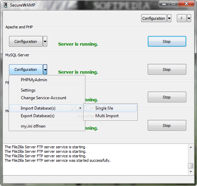Viewport: 197px width, 186px height.
Task: Close the SecureWAMP window
Action: (x=186, y=4)
